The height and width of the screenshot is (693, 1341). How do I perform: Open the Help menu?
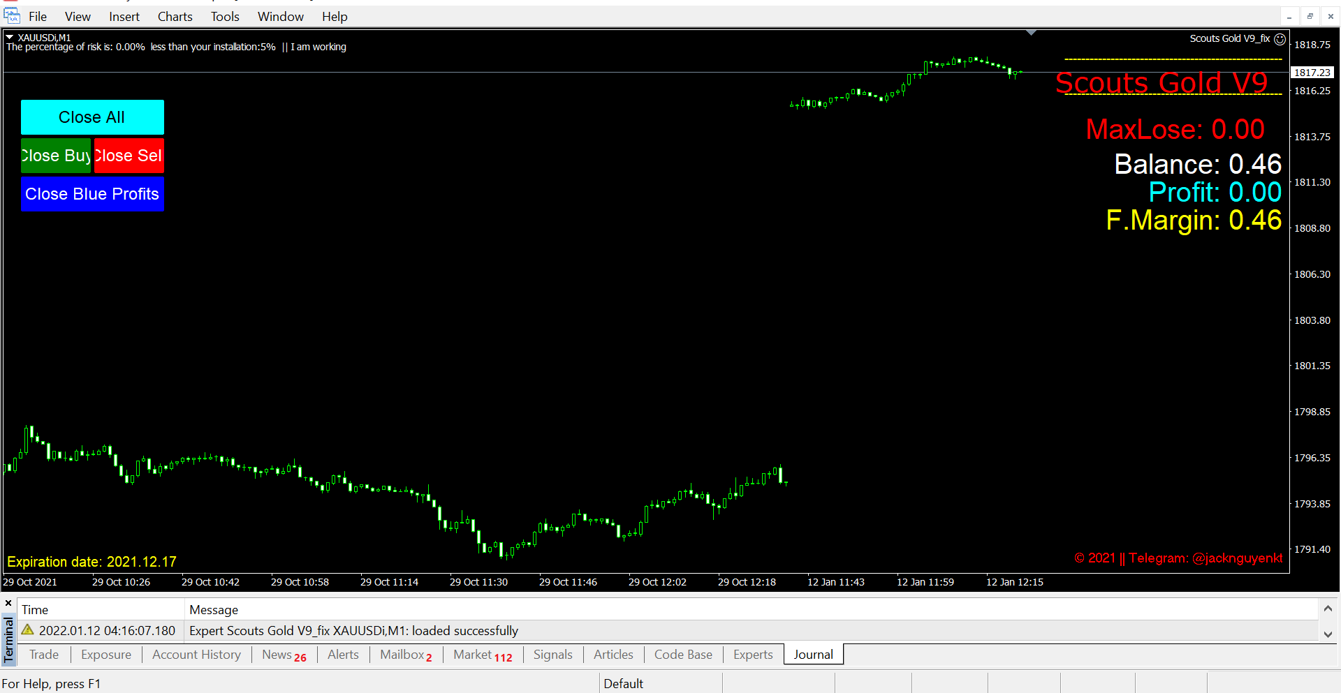tap(335, 16)
